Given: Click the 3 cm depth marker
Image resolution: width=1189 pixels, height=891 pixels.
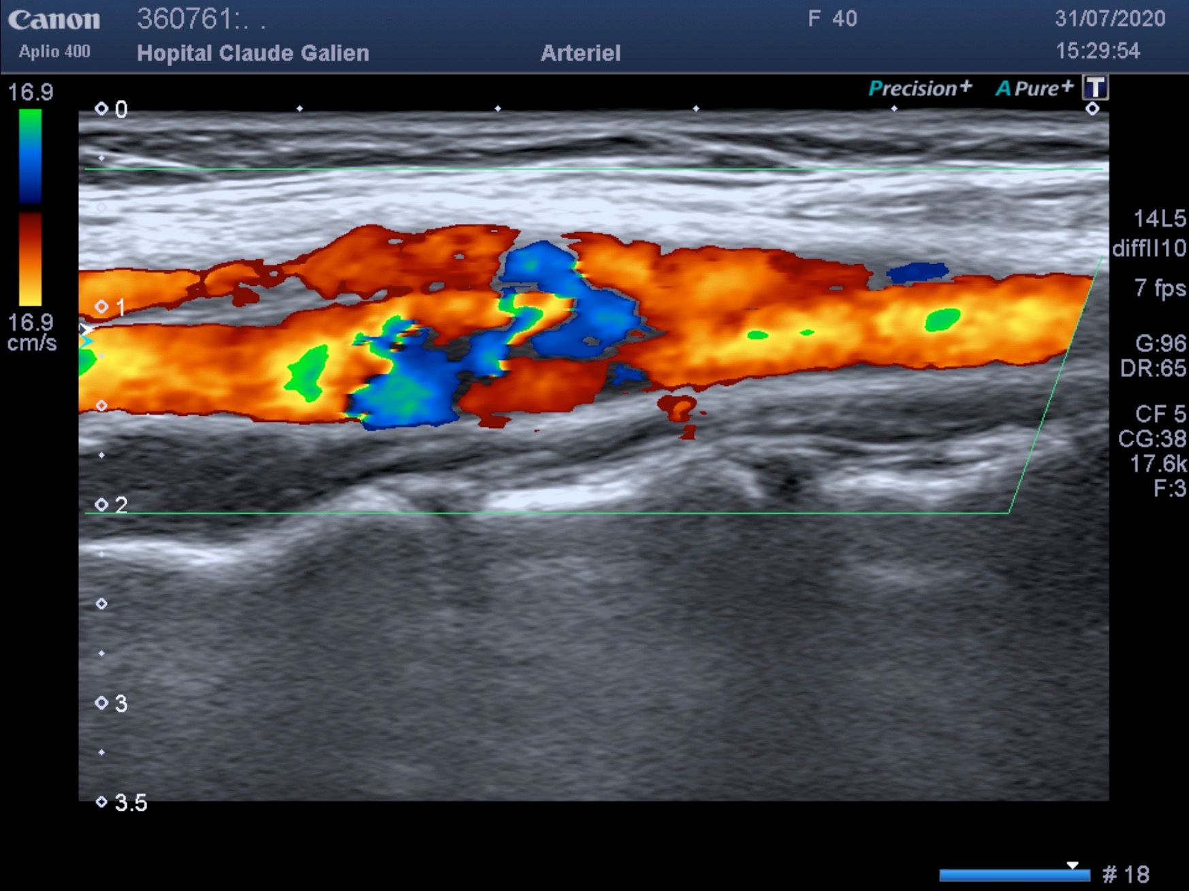Looking at the screenshot, I should (112, 703).
